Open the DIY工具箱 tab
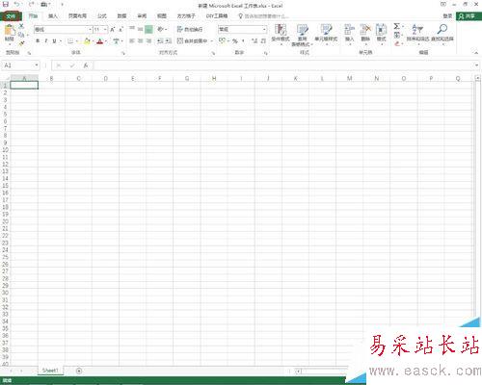 217,16
